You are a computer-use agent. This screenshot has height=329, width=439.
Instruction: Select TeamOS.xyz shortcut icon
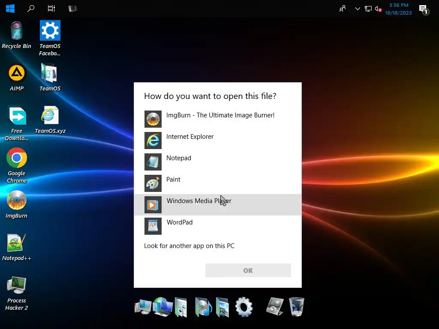coord(50,120)
